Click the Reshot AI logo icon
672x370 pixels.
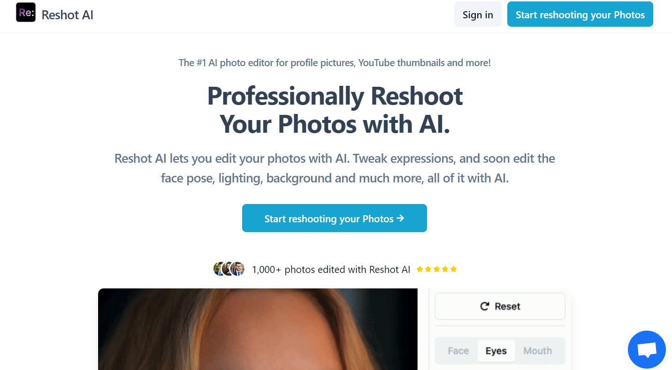[26, 12]
